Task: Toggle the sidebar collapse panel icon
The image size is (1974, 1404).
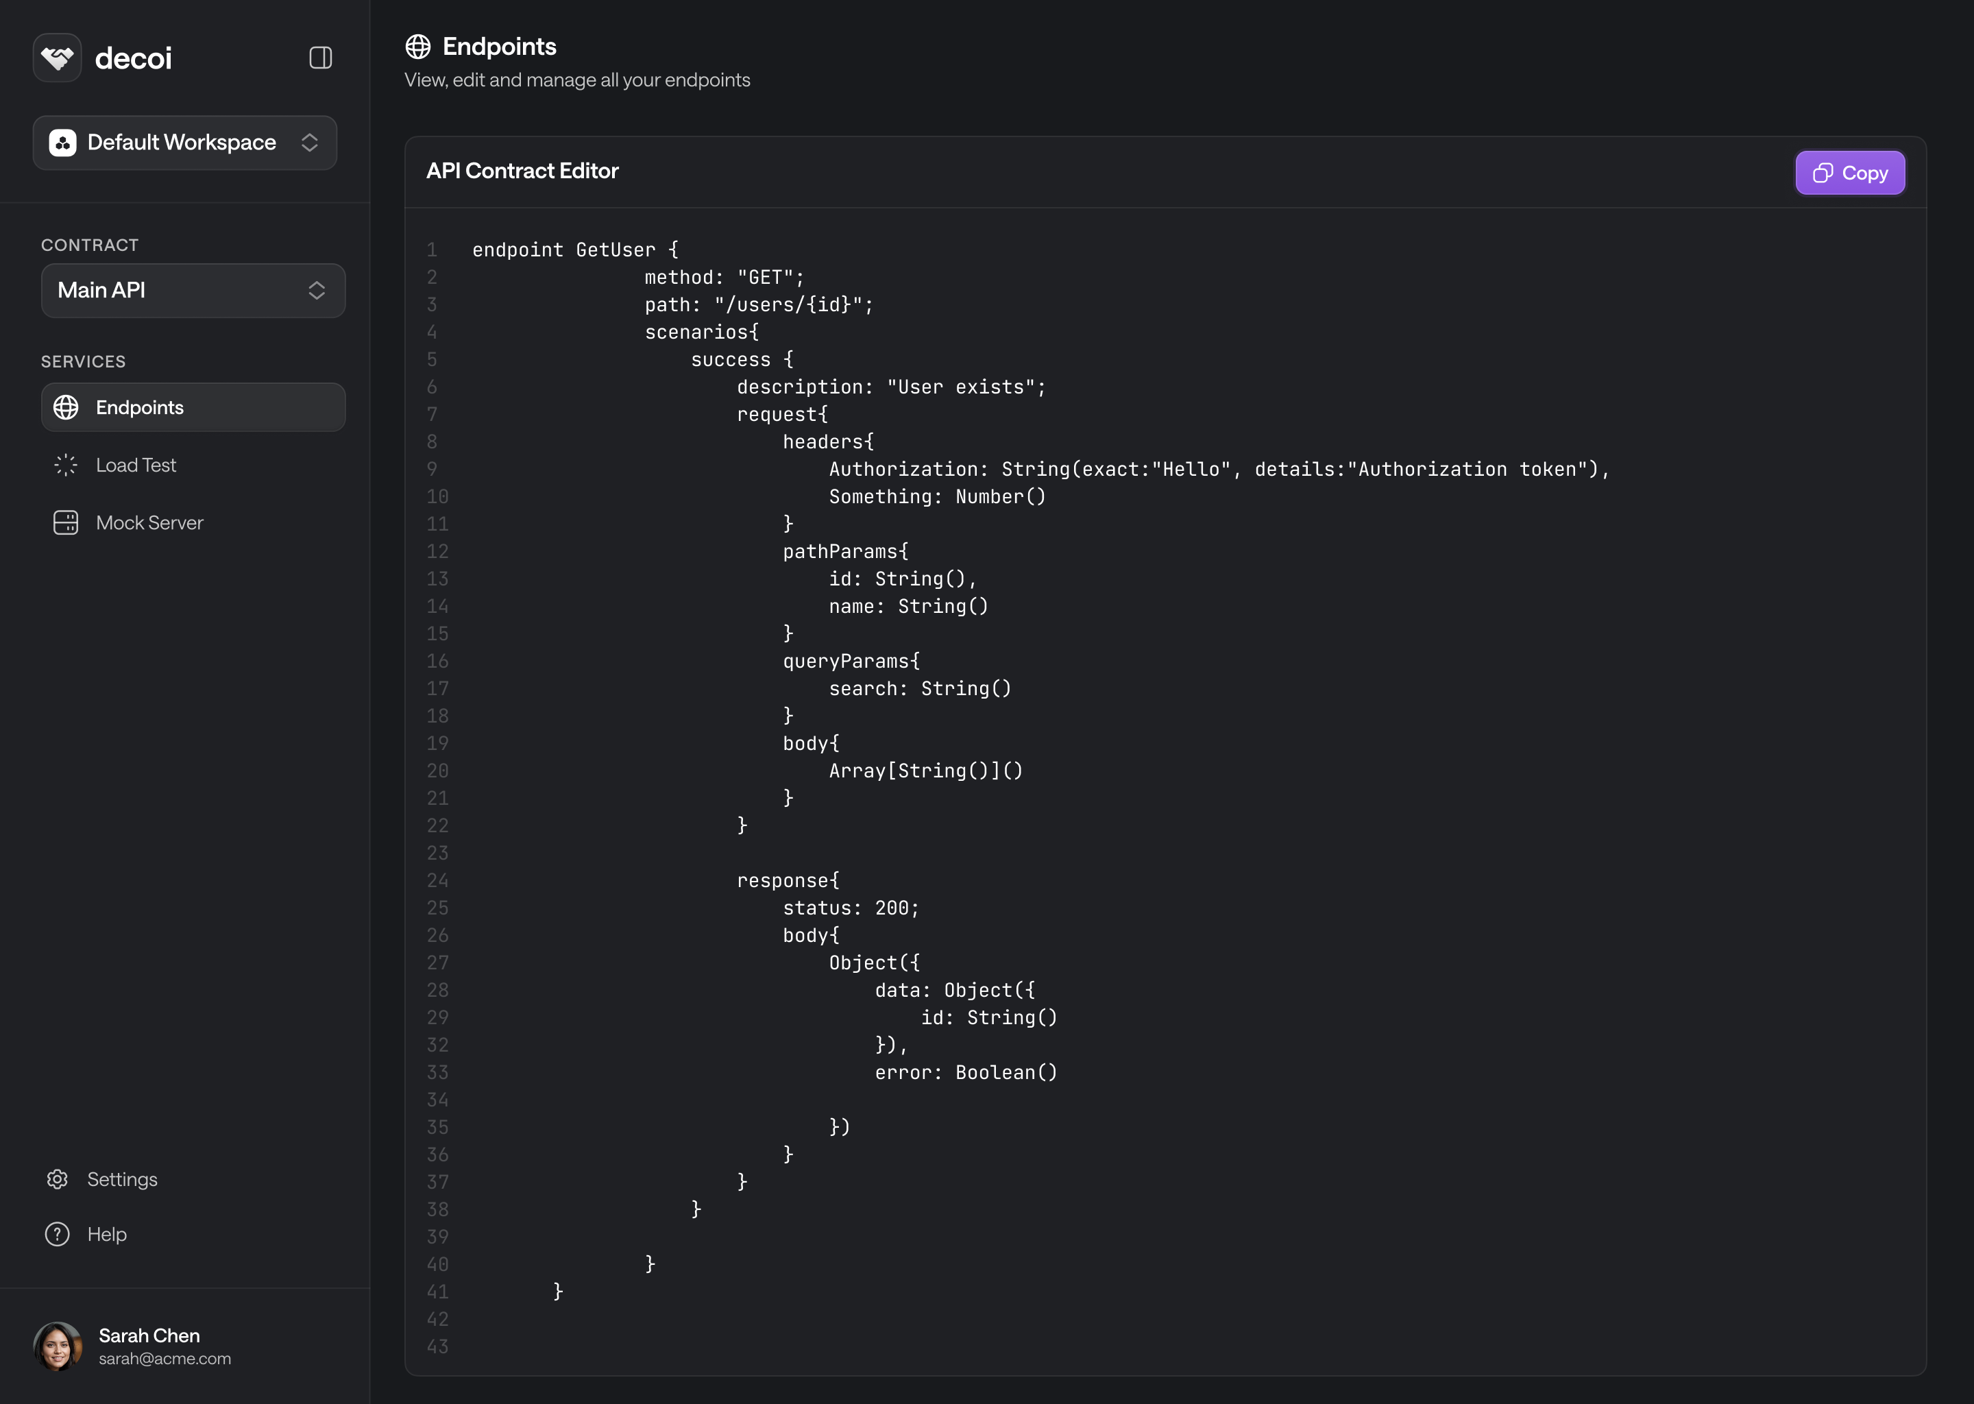Action: point(321,58)
